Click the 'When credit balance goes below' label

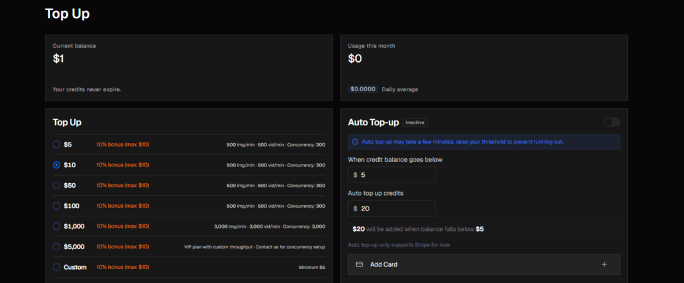click(395, 160)
